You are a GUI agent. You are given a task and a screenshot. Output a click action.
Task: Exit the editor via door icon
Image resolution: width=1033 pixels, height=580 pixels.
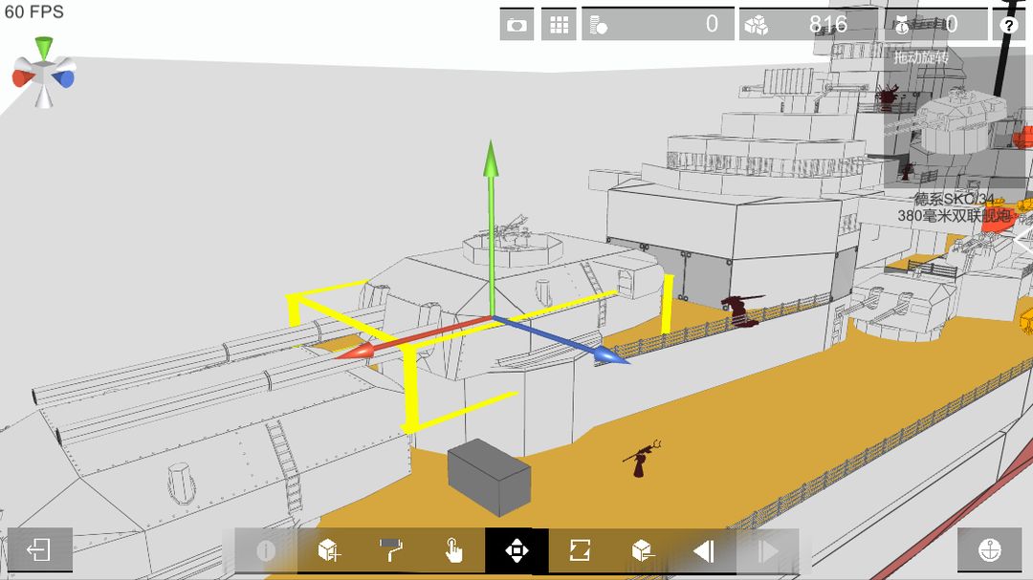pyautogui.click(x=39, y=549)
